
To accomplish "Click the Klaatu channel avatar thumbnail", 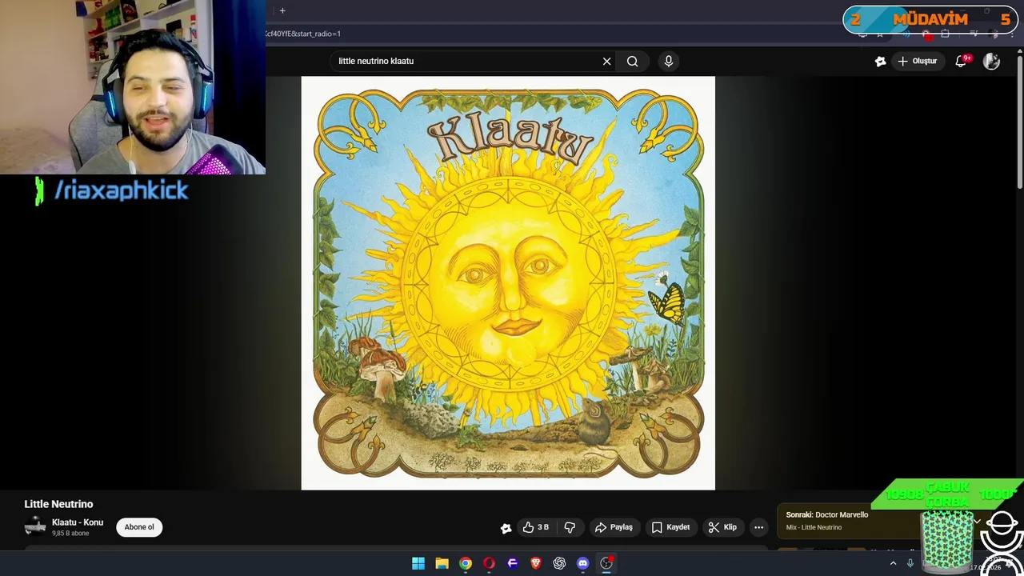I will tap(35, 526).
